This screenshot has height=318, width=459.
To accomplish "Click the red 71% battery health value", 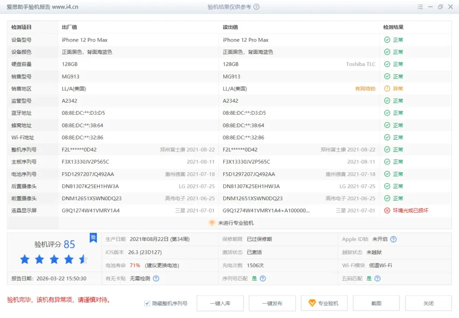I will pos(135,265).
